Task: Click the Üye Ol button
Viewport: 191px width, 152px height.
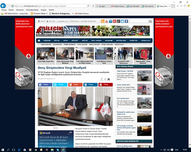Action: [x=41, y=21]
